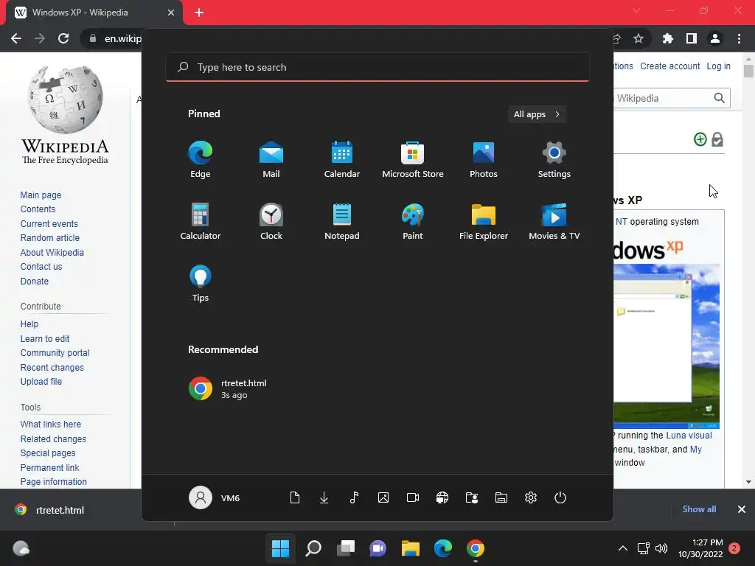
Task: Open Edge from pinned apps
Action: coord(201,160)
